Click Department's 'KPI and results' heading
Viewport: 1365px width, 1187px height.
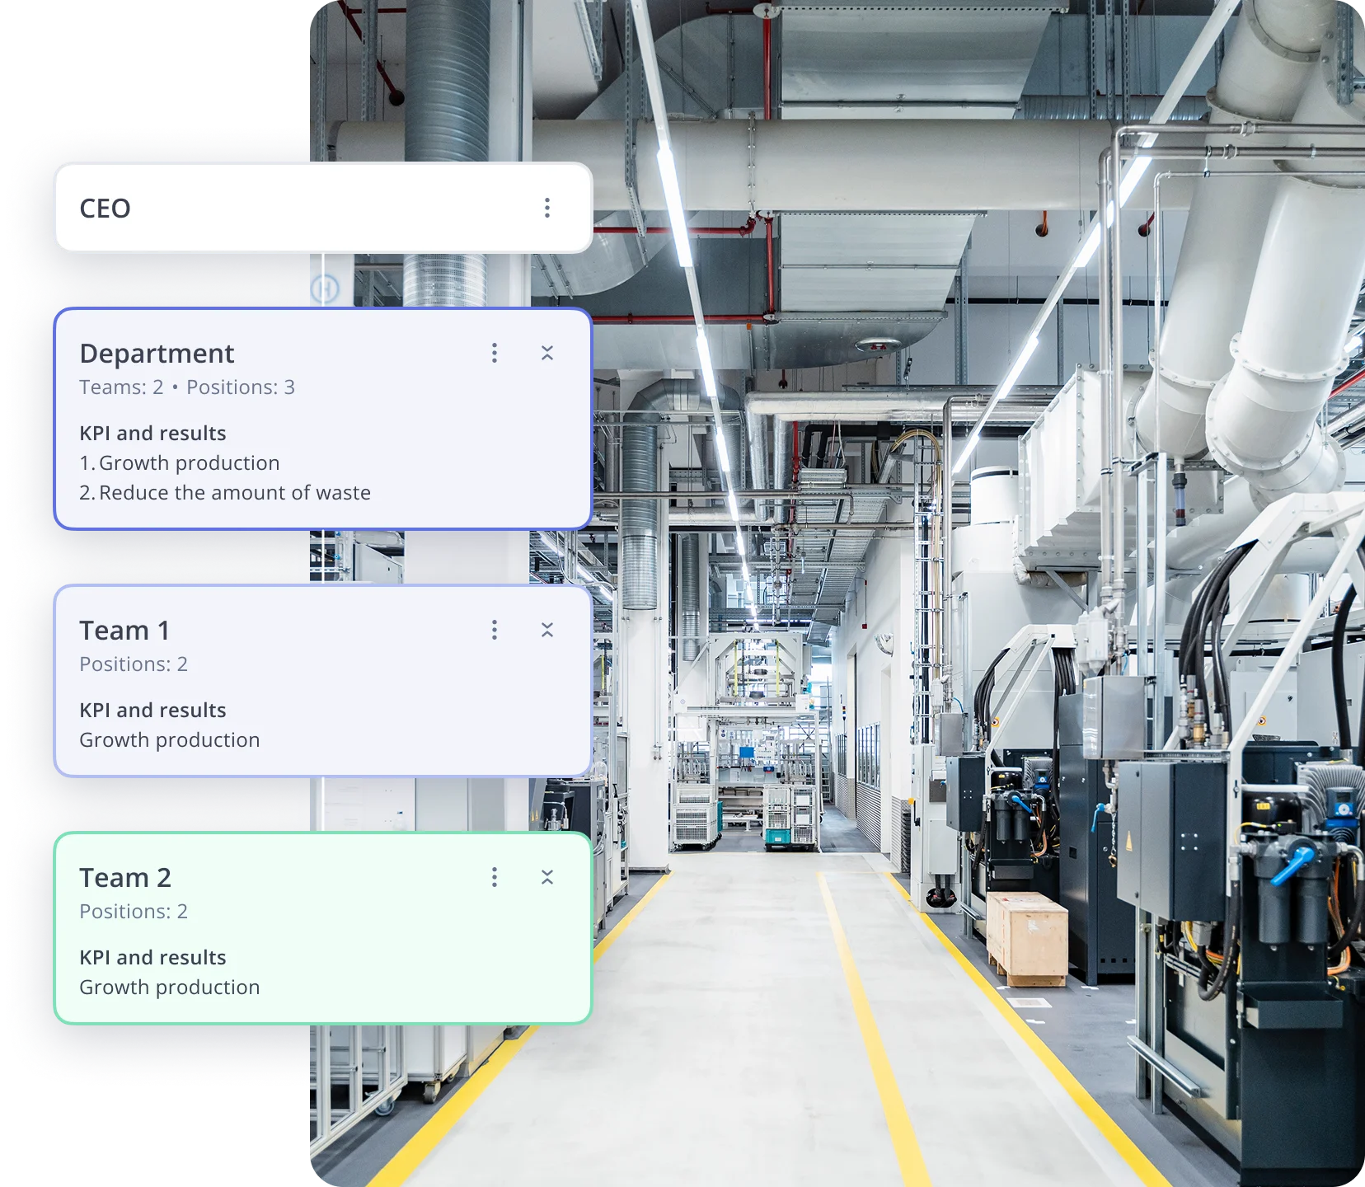tap(152, 434)
